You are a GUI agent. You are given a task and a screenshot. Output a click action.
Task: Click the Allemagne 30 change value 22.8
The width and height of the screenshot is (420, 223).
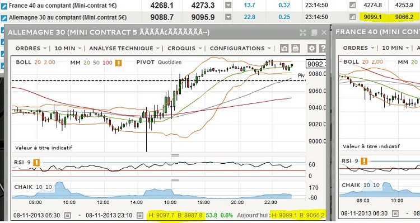click(249, 17)
